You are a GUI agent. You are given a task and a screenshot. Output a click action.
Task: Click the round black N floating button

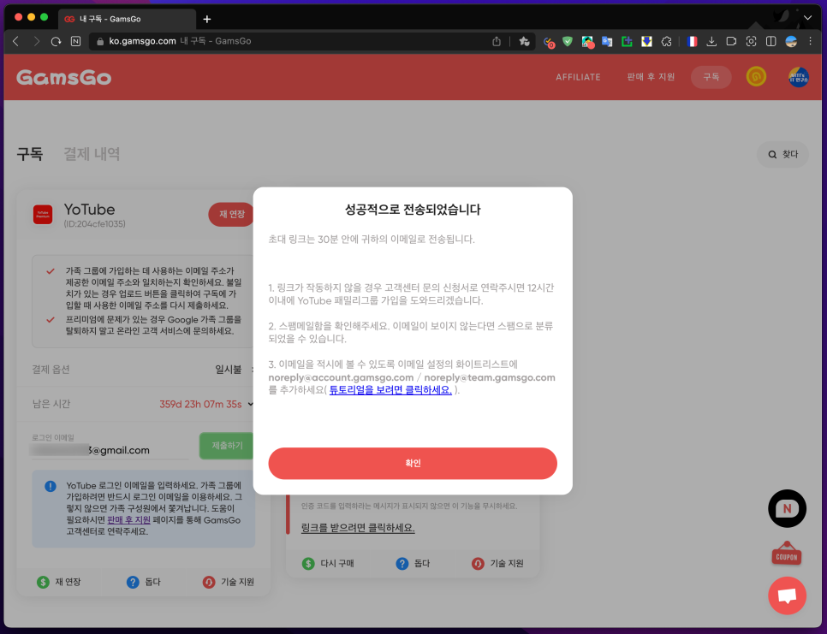point(787,508)
